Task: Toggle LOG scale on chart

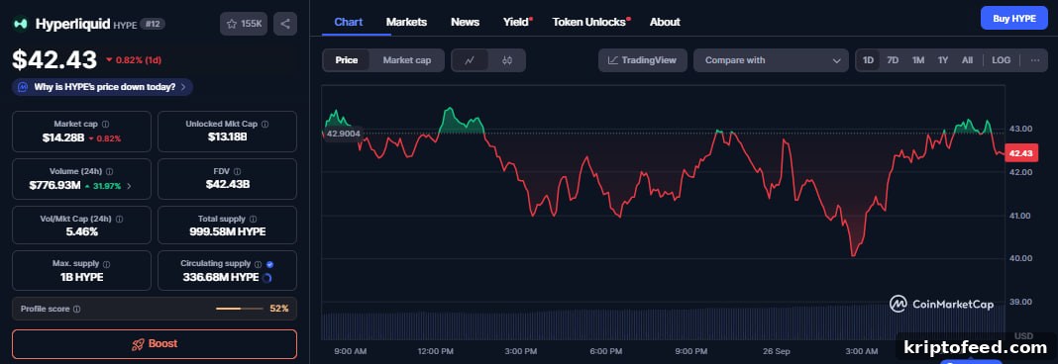Action: pyautogui.click(x=1002, y=60)
